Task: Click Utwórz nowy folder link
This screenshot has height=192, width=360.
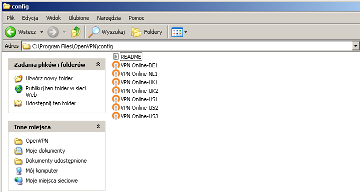Action: coord(49,78)
